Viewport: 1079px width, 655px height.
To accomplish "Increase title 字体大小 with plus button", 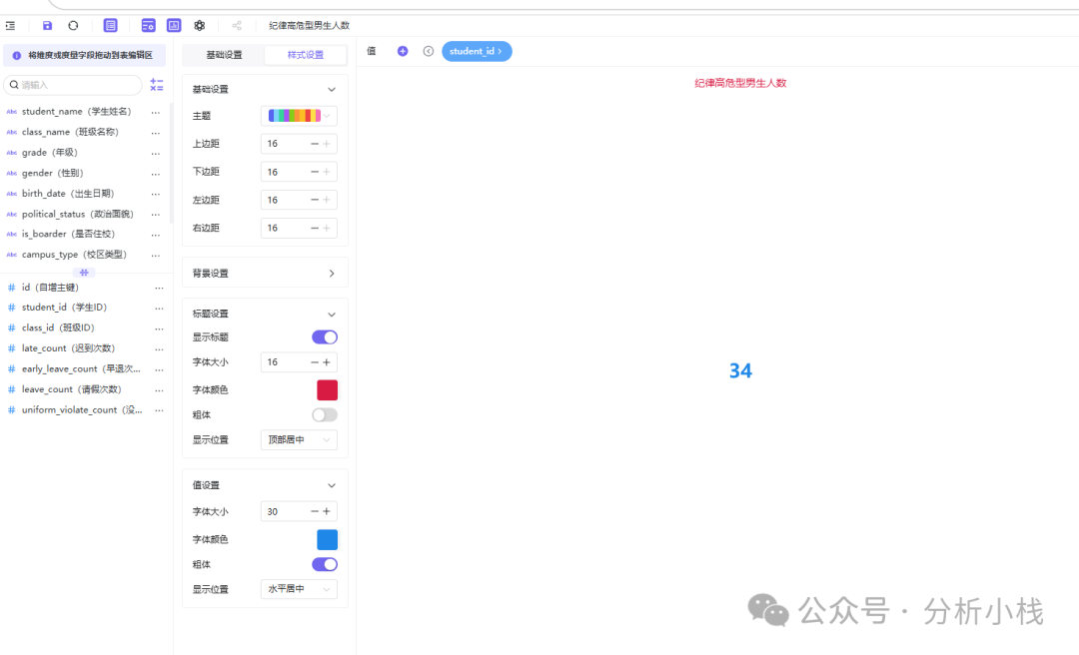I will 327,361.
